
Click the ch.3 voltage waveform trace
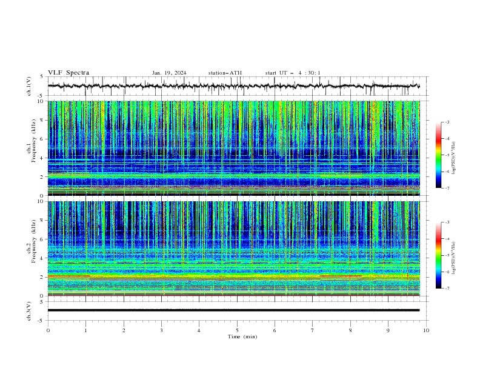pyautogui.click(x=233, y=310)
